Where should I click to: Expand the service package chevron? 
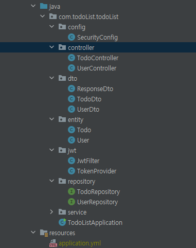(51, 212)
